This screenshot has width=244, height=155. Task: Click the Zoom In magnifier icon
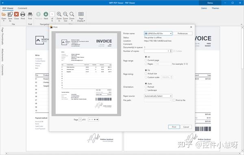(59, 14)
